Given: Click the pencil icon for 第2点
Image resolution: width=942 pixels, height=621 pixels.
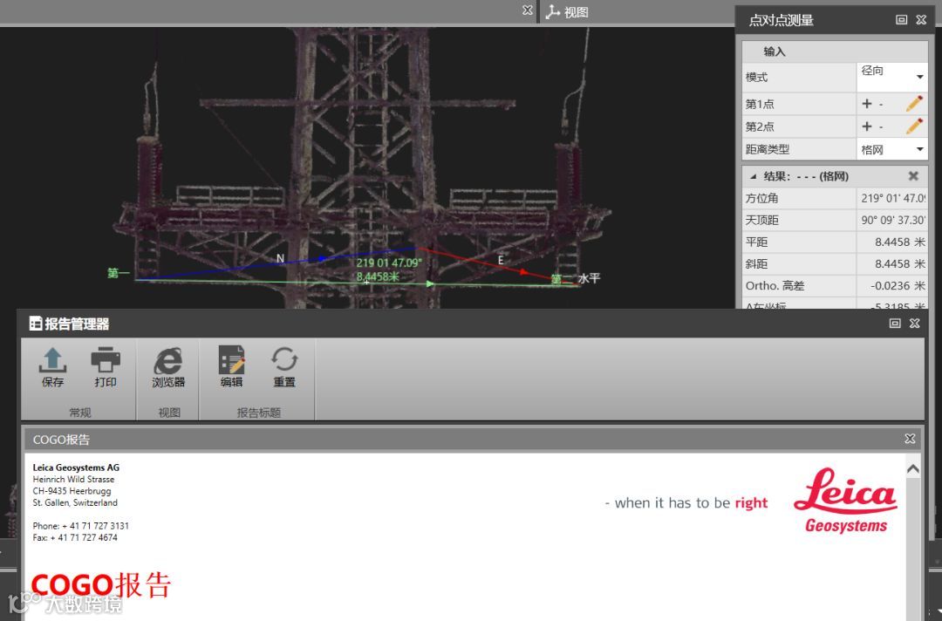Looking at the screenshot, I should pos(914,126).
